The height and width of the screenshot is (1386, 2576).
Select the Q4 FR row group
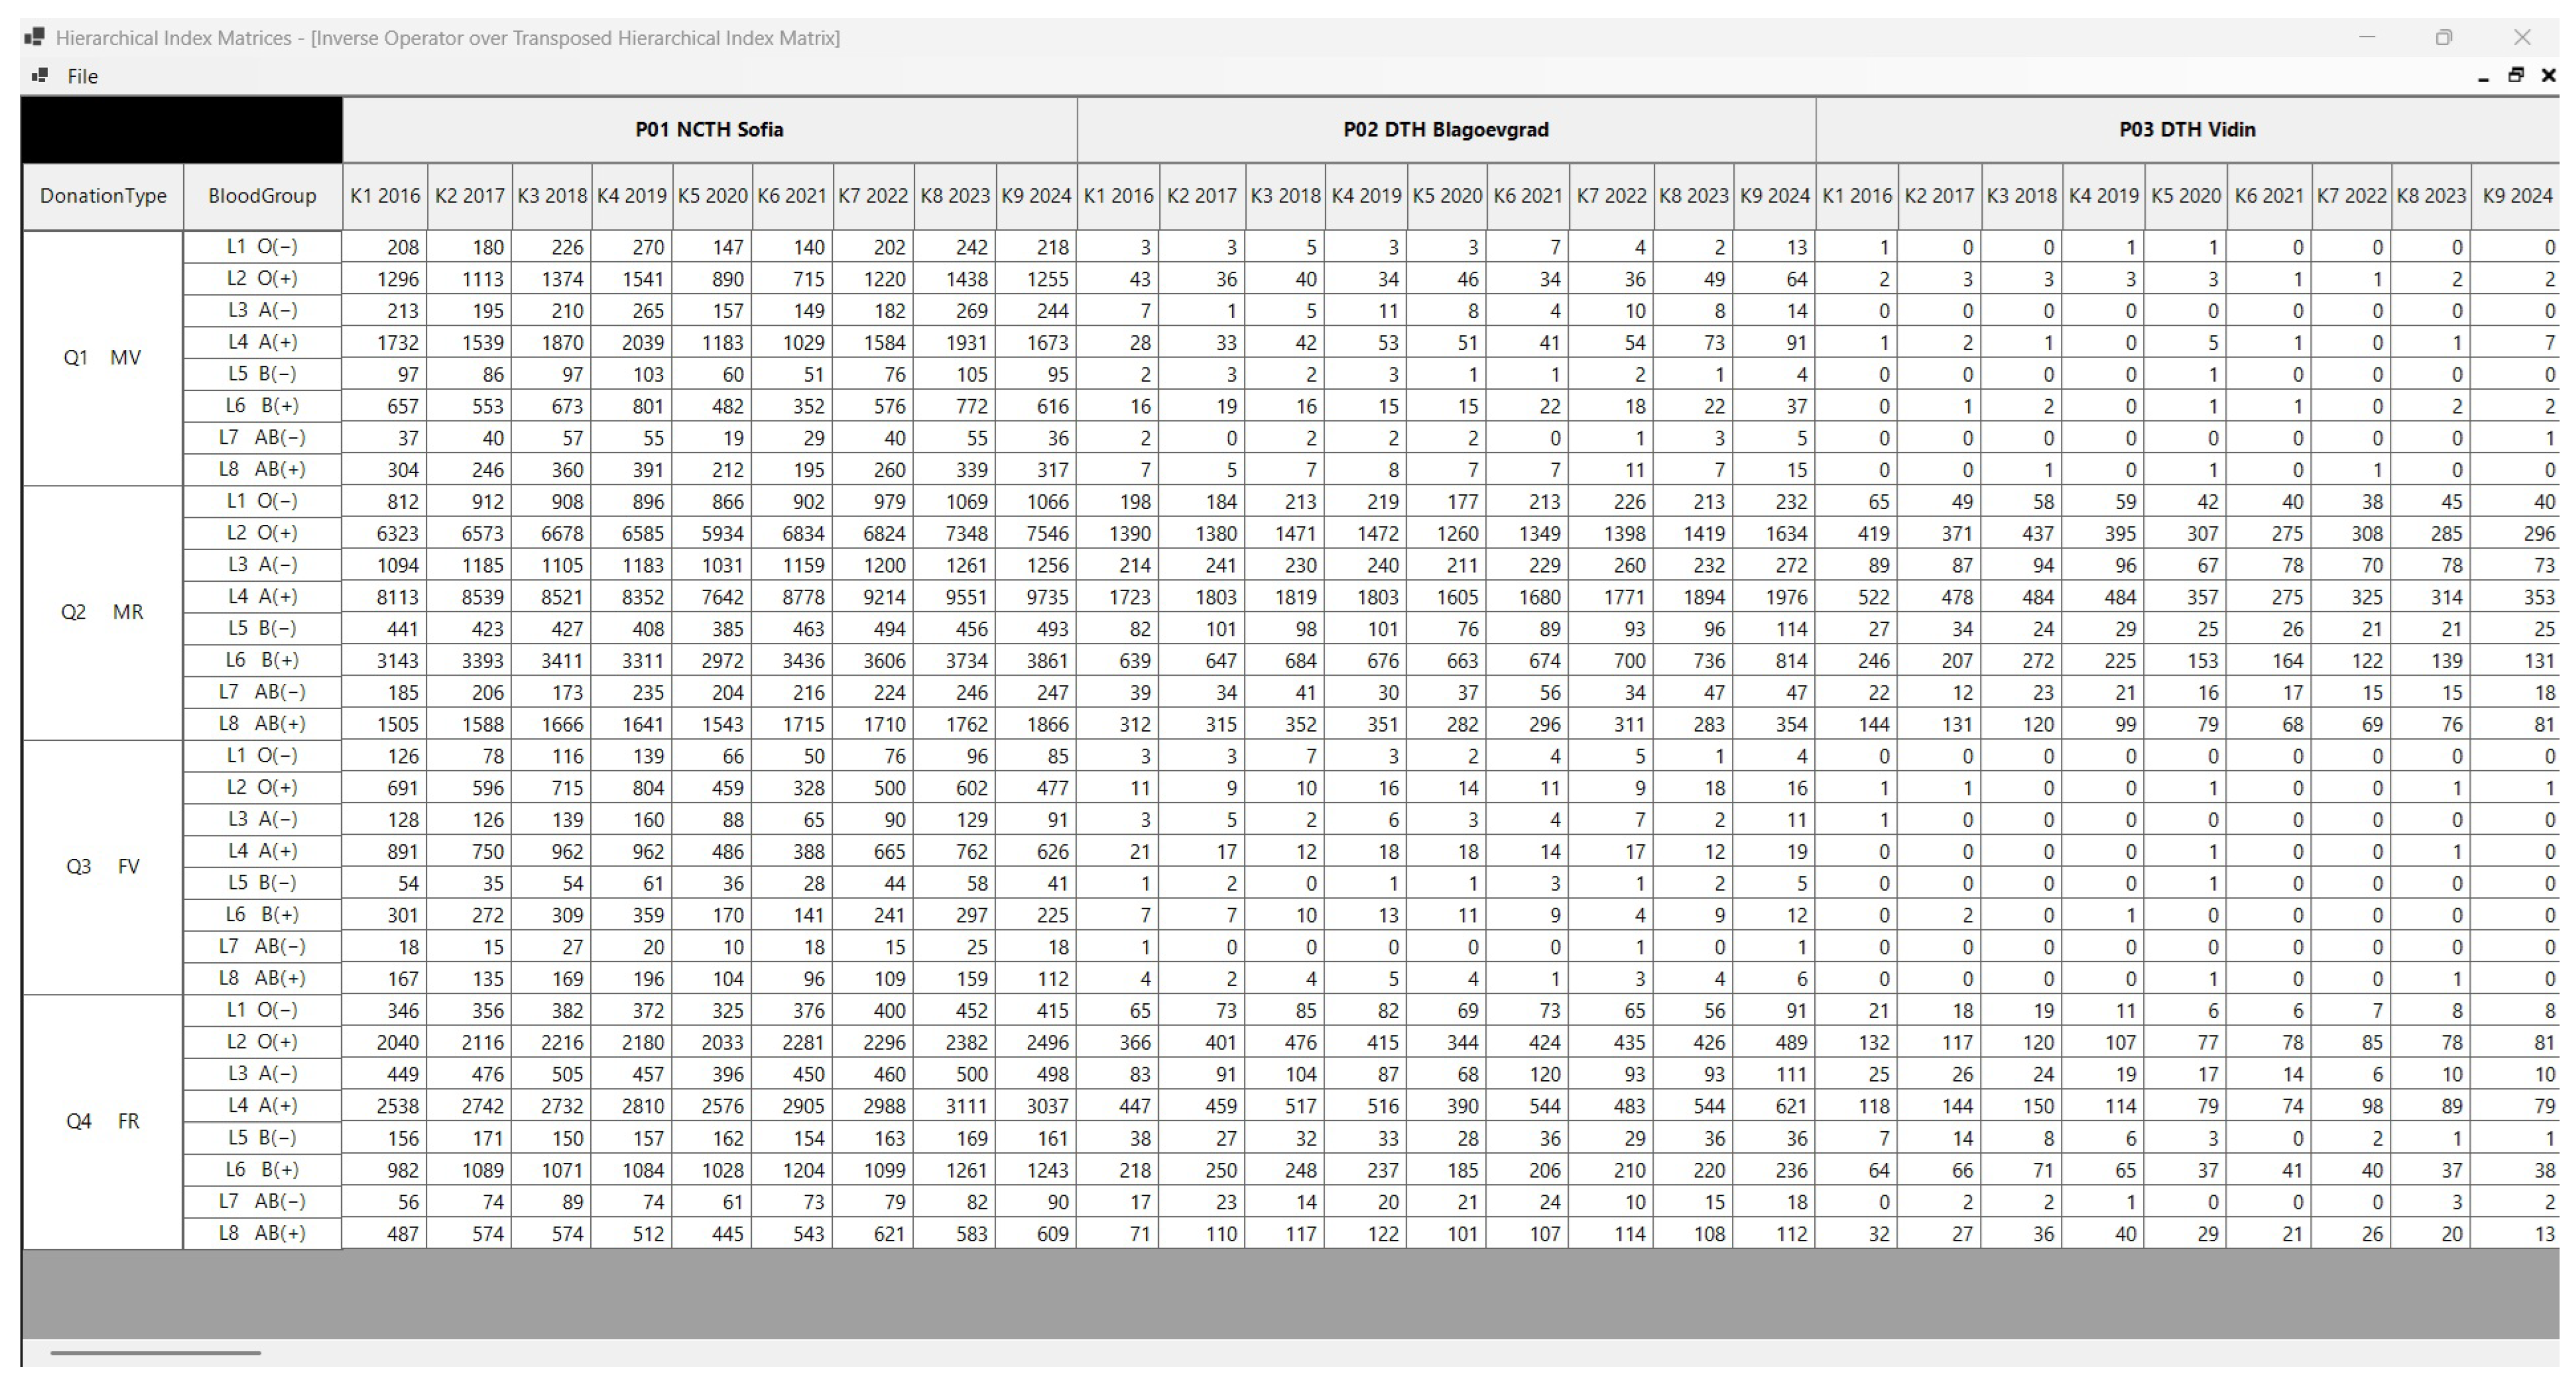pyautogui.click(x=102, y=1121)
